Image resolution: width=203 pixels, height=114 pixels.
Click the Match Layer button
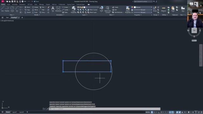[92, 12]
